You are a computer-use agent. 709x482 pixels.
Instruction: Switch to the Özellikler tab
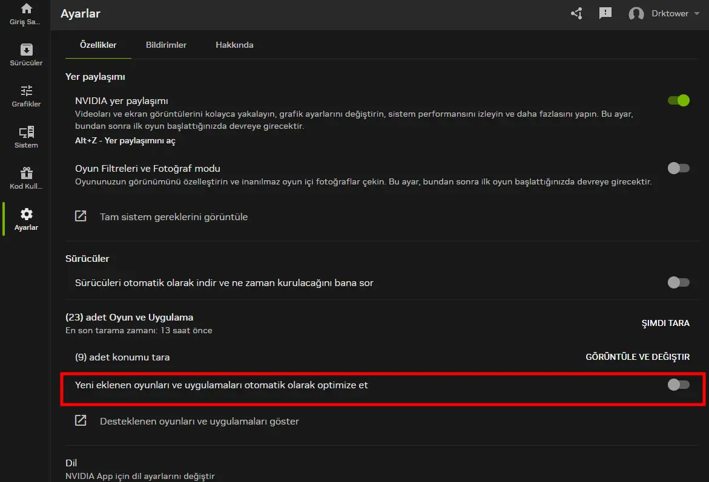(98, 45)
